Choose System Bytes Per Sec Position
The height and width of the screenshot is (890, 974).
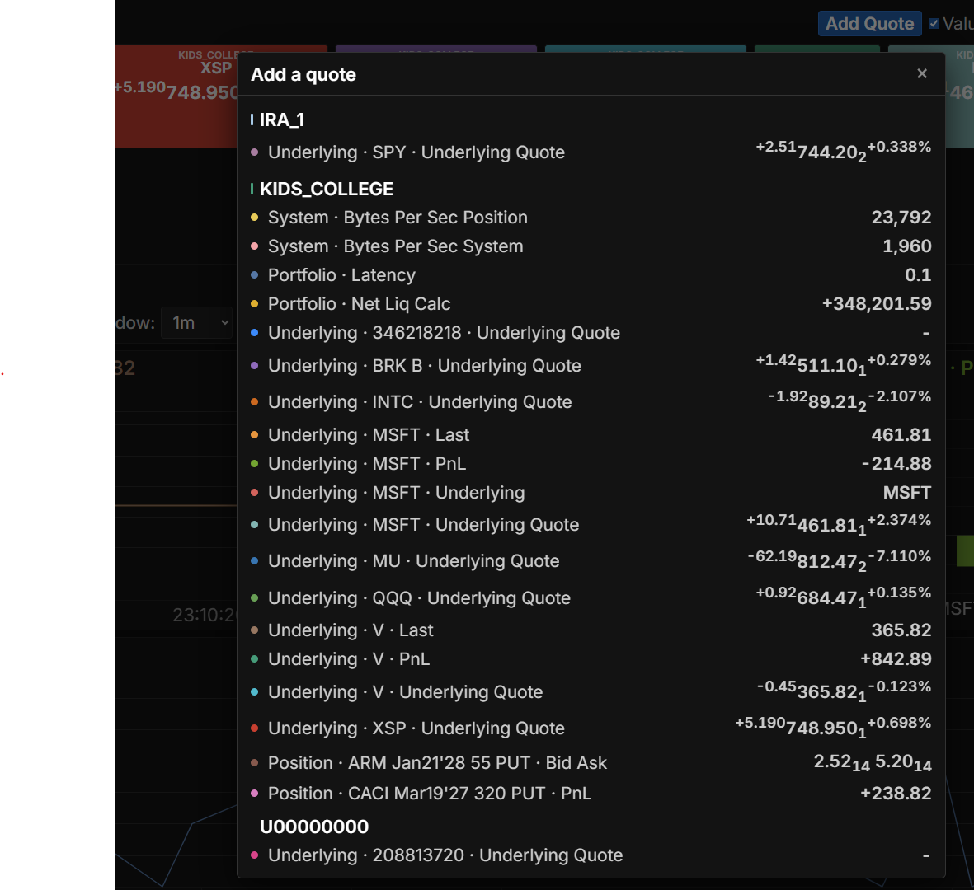click(591, 218)
